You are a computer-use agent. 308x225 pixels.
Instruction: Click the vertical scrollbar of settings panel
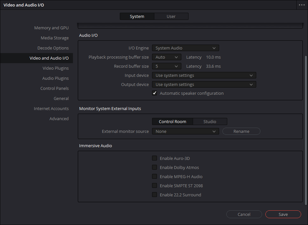(x=305, y=131)
